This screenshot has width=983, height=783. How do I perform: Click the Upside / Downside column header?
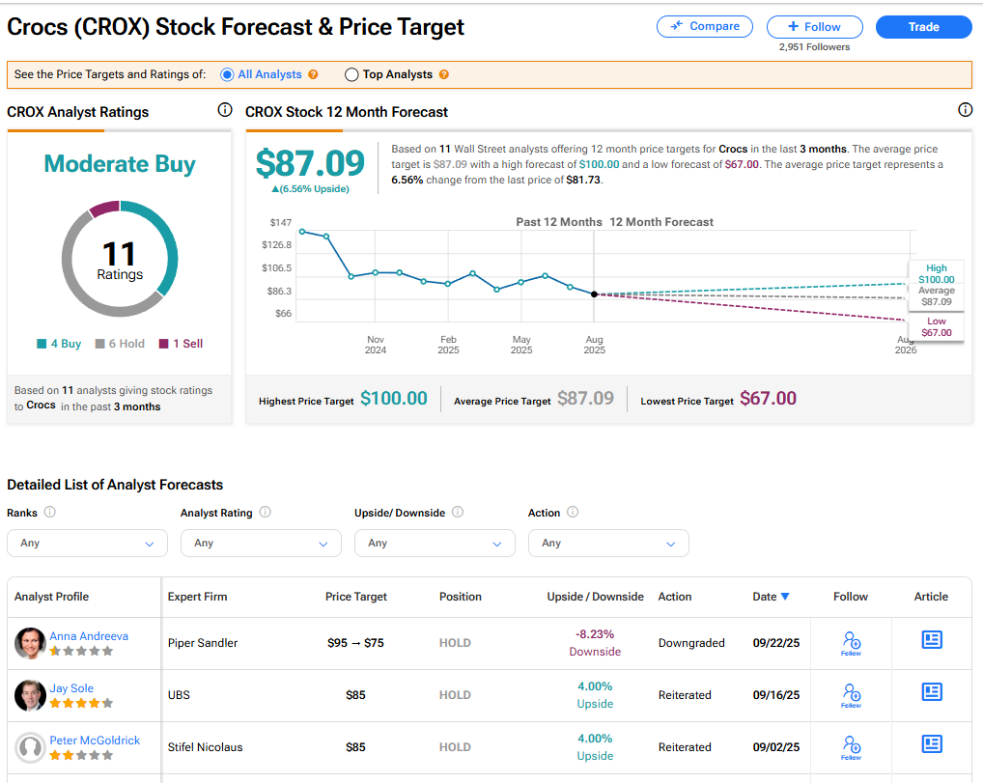point(595,597)
